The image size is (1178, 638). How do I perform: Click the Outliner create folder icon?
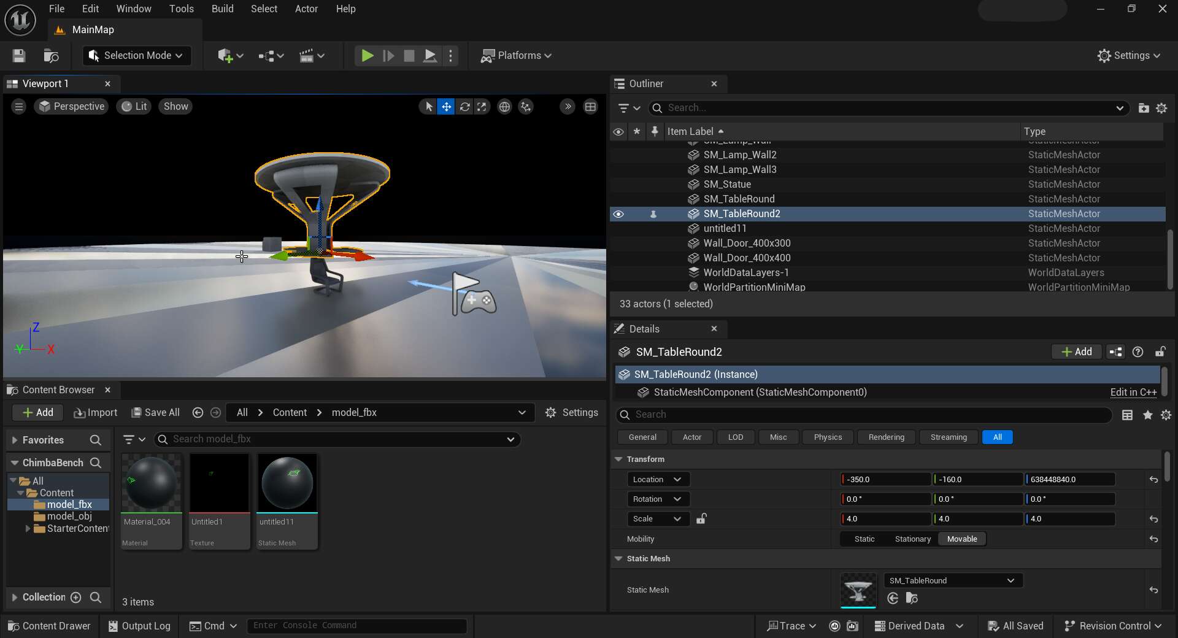(x=1144, y=108)
